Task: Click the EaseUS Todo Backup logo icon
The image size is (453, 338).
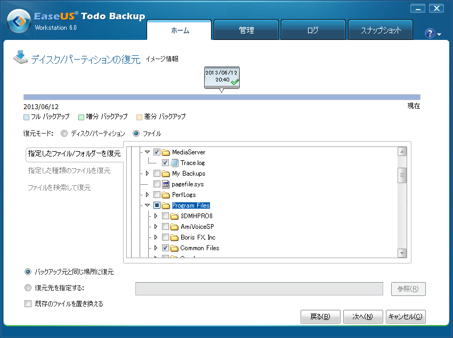Action: pyautogui.click(x=19, y=21)
